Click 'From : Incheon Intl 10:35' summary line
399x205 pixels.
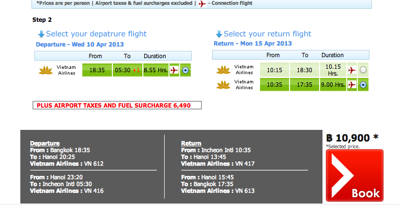point(216,150)
